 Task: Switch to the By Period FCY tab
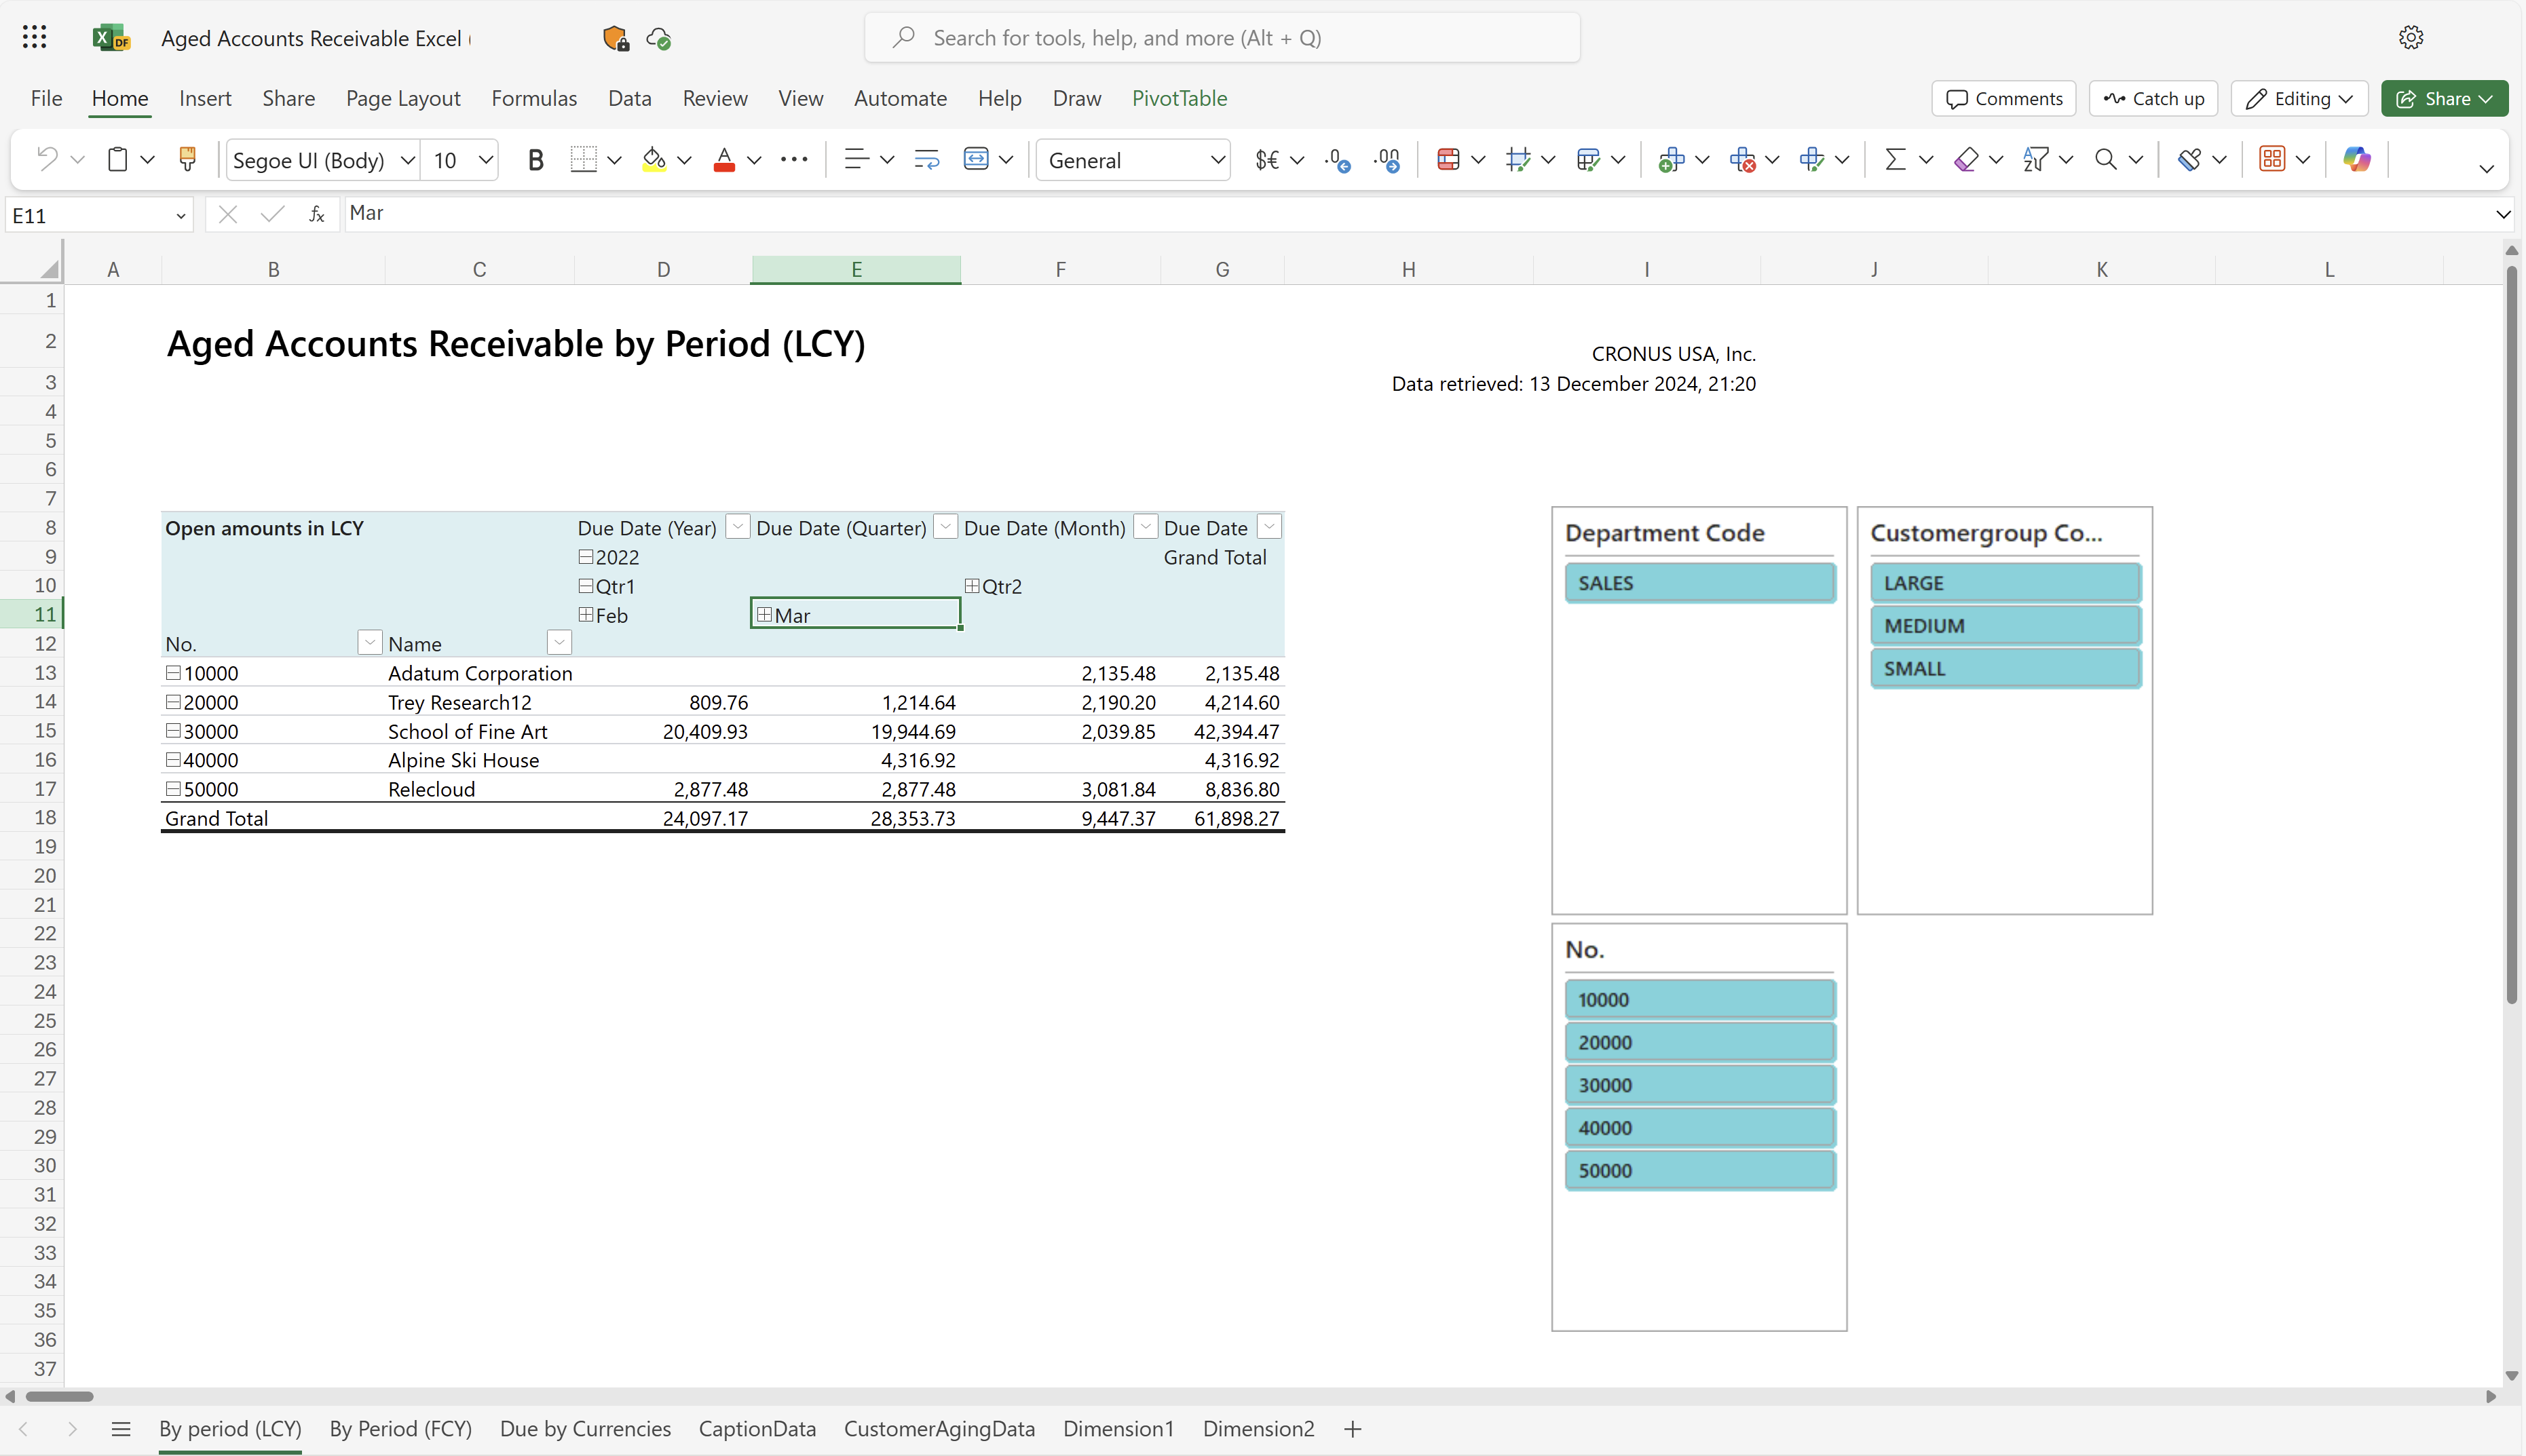[x=401, y=1428]
